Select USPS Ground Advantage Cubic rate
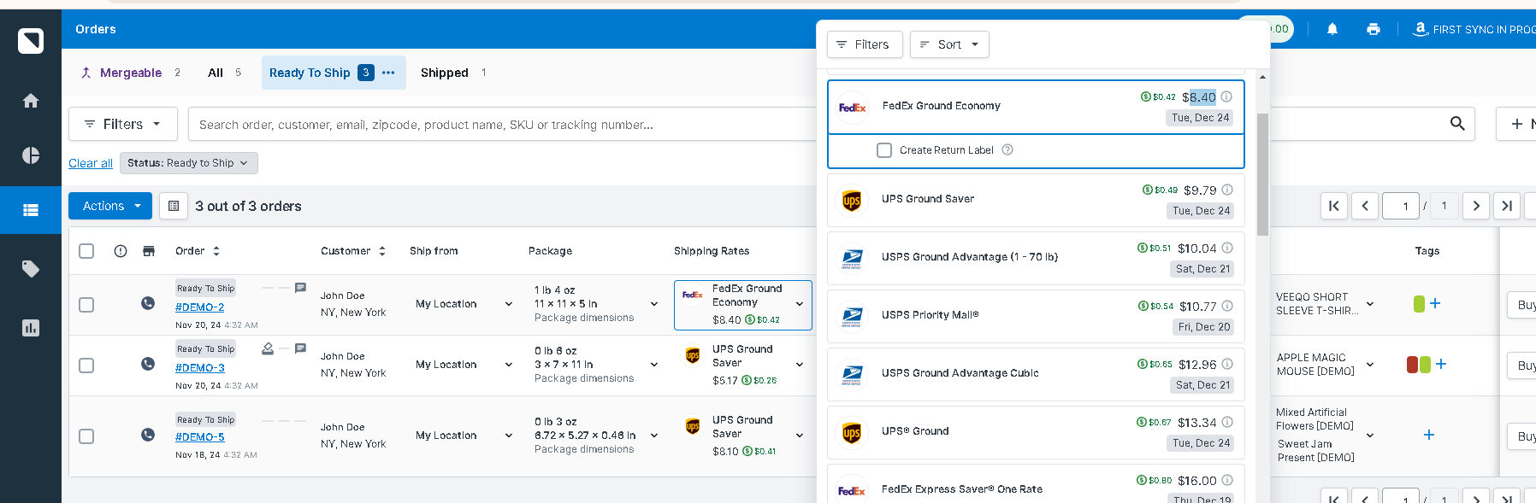The width and height of the screenshot is (1536, 503). point(1036,374)
